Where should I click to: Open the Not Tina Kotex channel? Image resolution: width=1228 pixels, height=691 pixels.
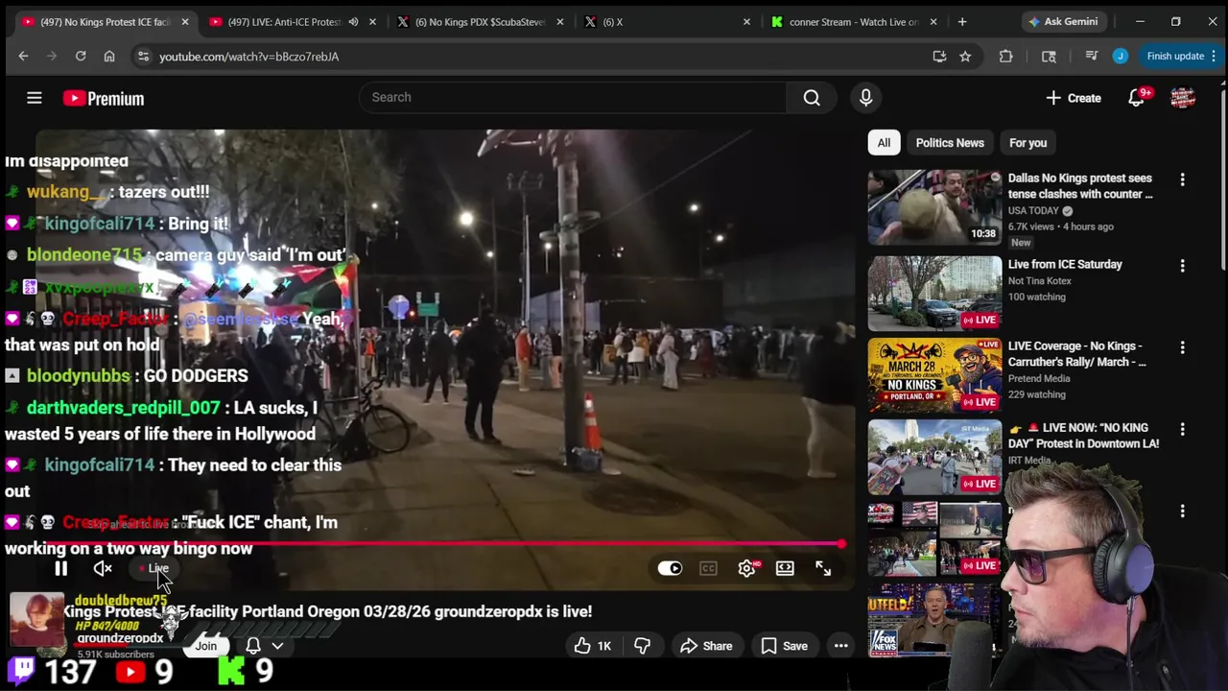1039,281
